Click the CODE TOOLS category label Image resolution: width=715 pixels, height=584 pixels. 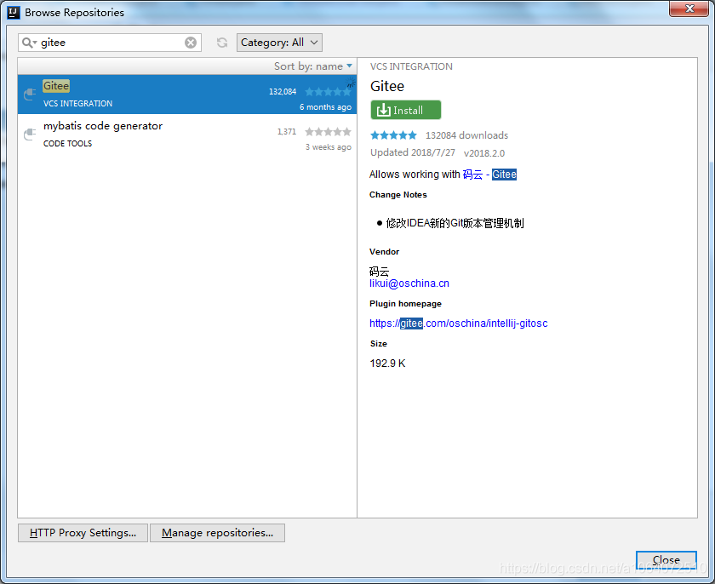coord(67,144)
